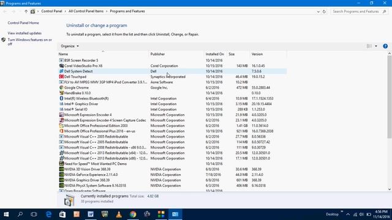Open the taskbar clock showing 4:56 PM
392x220 pixels.
(381, 215)
